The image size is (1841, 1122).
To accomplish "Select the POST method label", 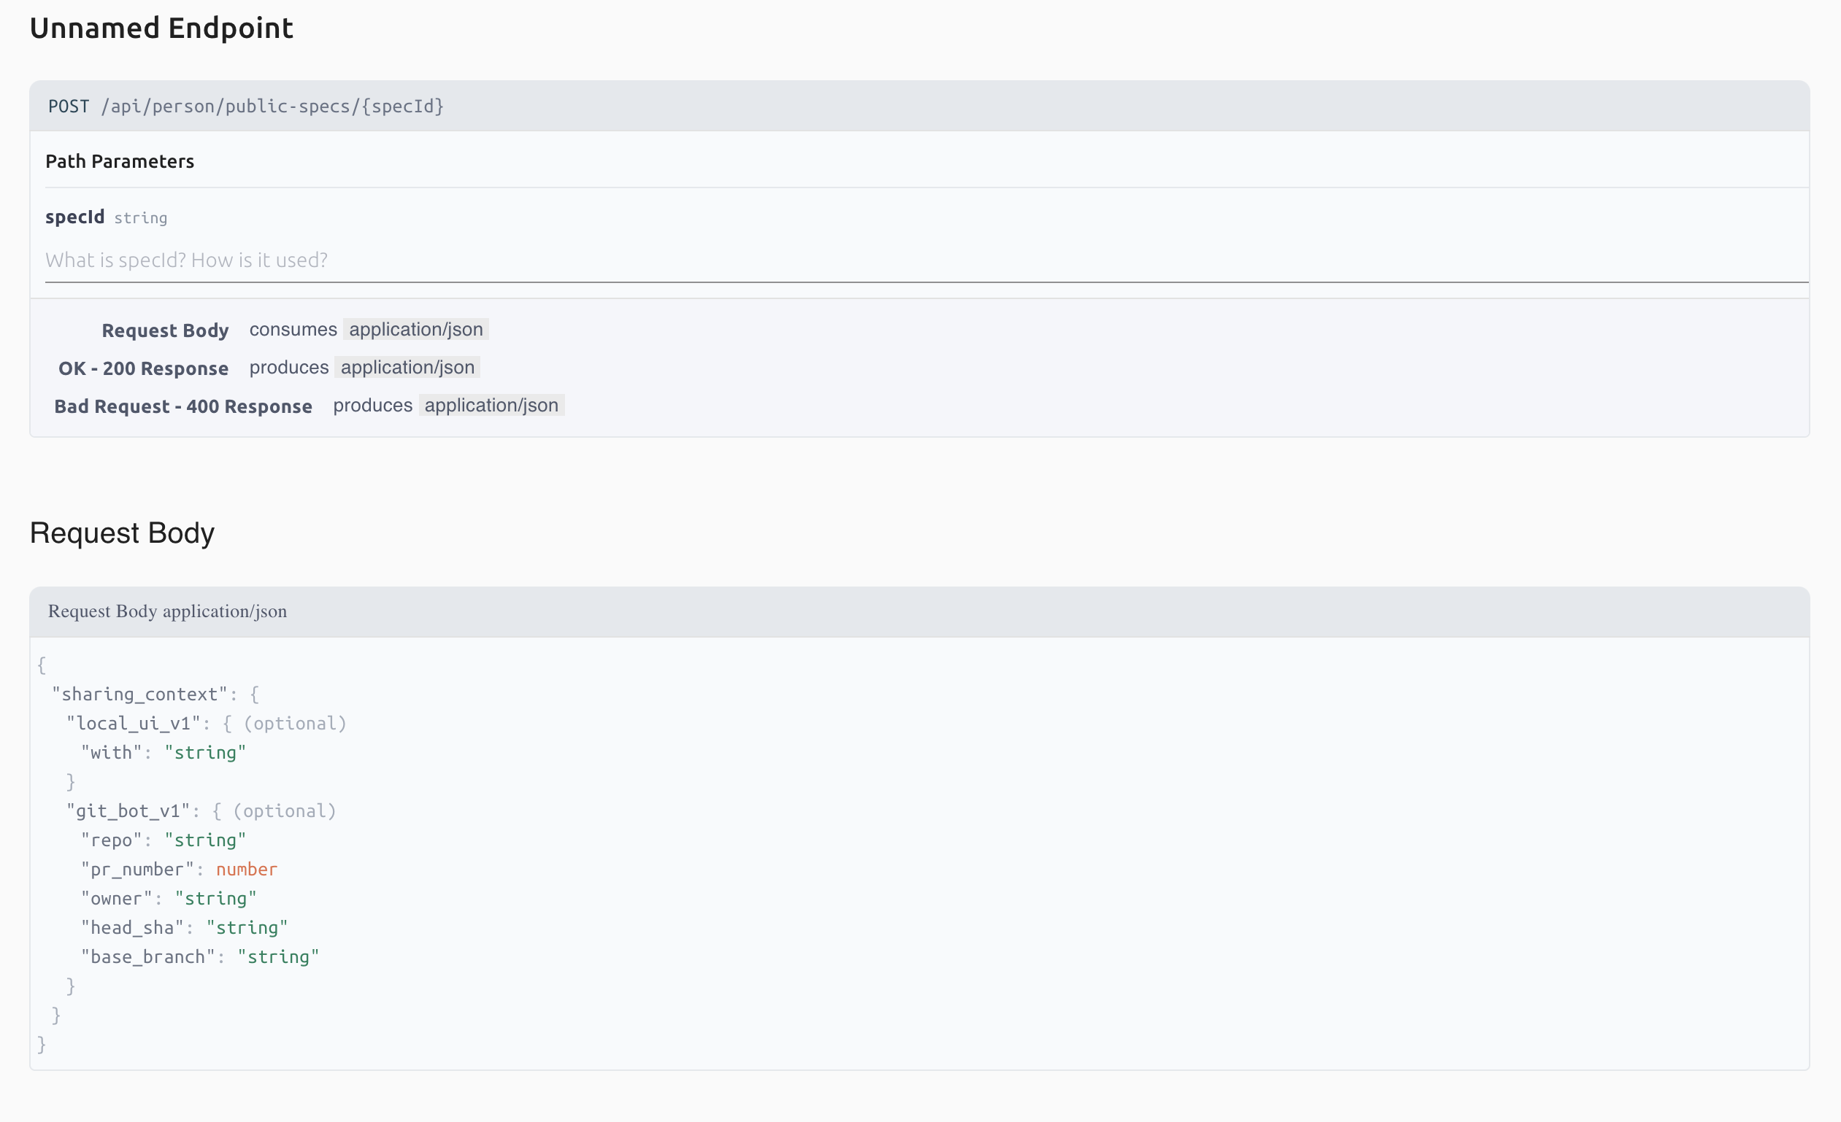I will (68, 106).
